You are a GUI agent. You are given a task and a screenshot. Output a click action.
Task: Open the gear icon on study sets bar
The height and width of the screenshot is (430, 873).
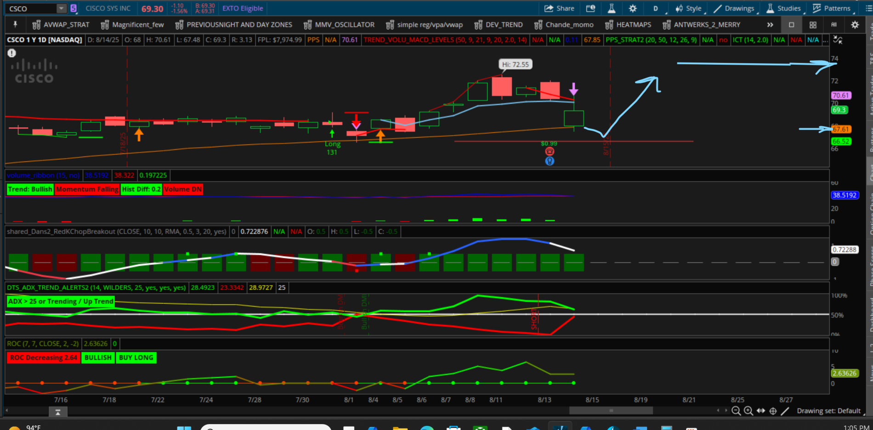(855, 25)
